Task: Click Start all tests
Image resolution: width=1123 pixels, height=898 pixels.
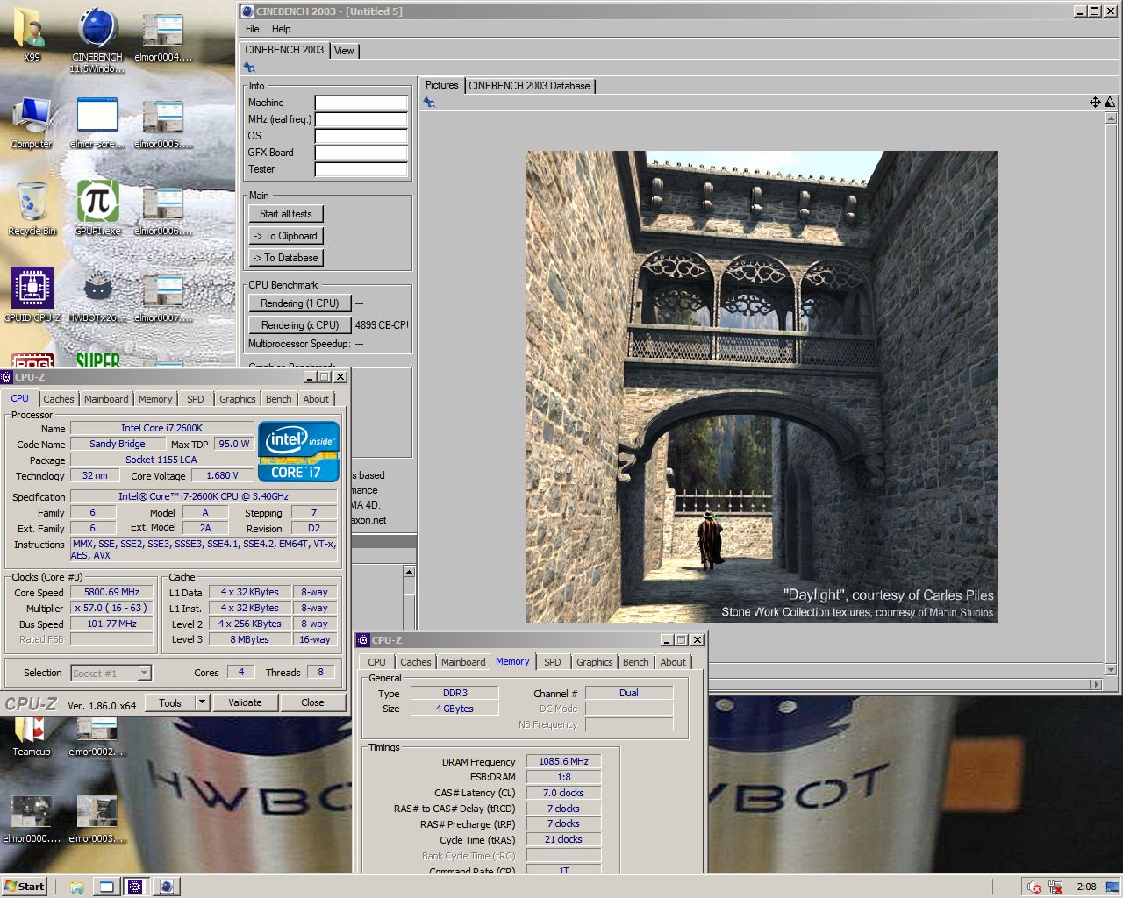Action: pos(286,214)
